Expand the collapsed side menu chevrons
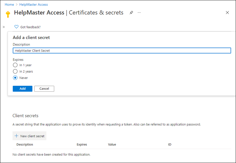This screenshot has width=236, height=163. 4,27
